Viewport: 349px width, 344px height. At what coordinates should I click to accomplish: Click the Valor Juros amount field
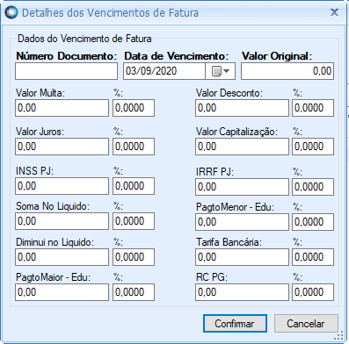(62, 147)
